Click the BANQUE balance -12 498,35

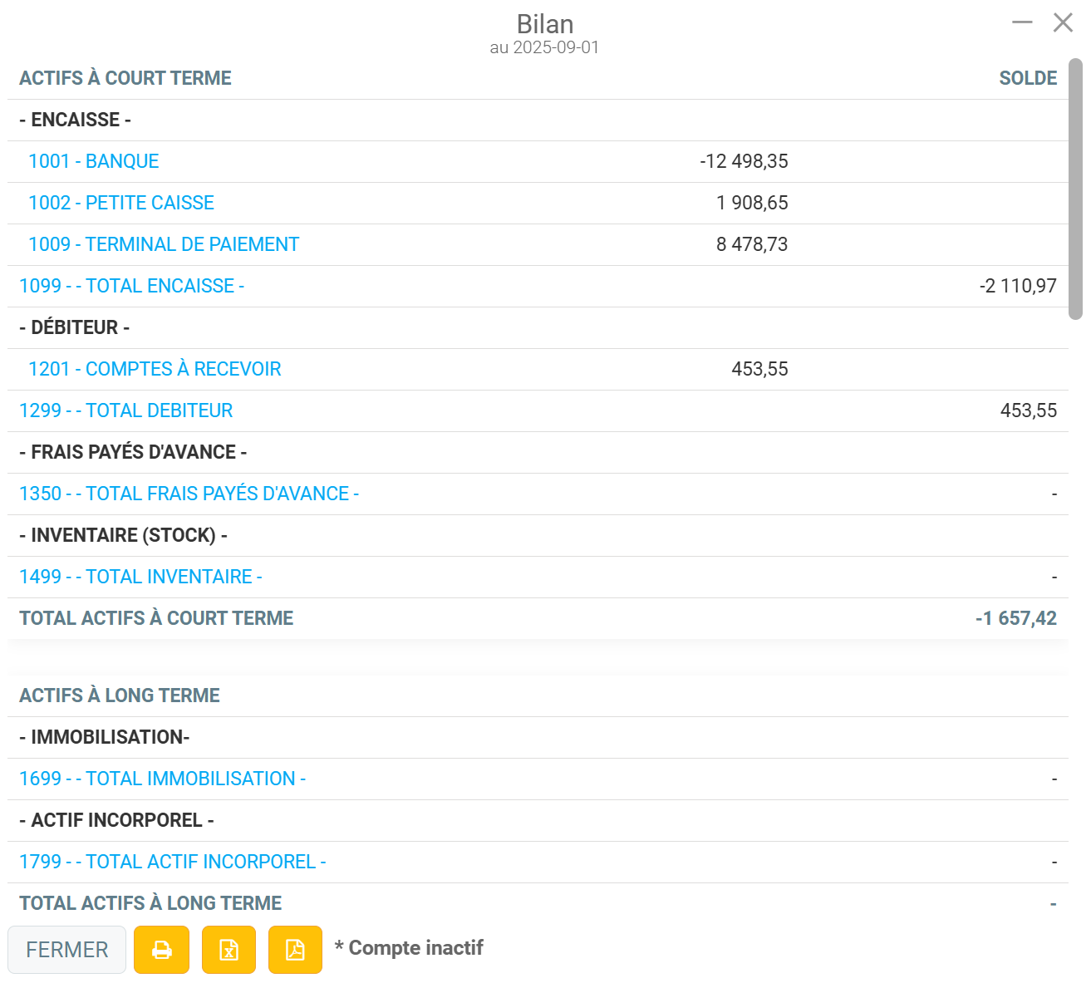pyautogui.click(x=745, y=161)
